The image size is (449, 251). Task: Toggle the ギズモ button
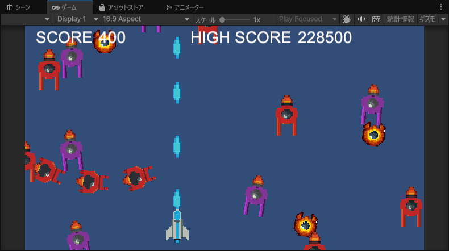click(427, 19)
